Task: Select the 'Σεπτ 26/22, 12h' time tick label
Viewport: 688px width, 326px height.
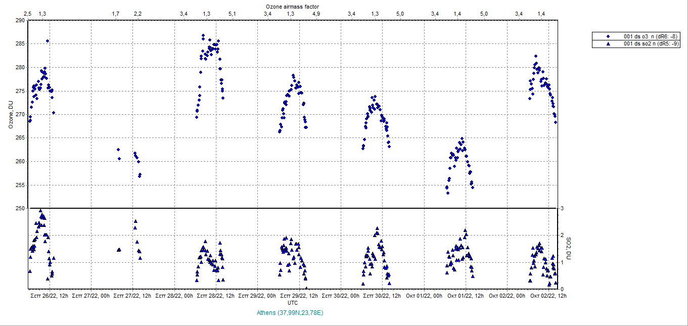Action: coord(50,296)
